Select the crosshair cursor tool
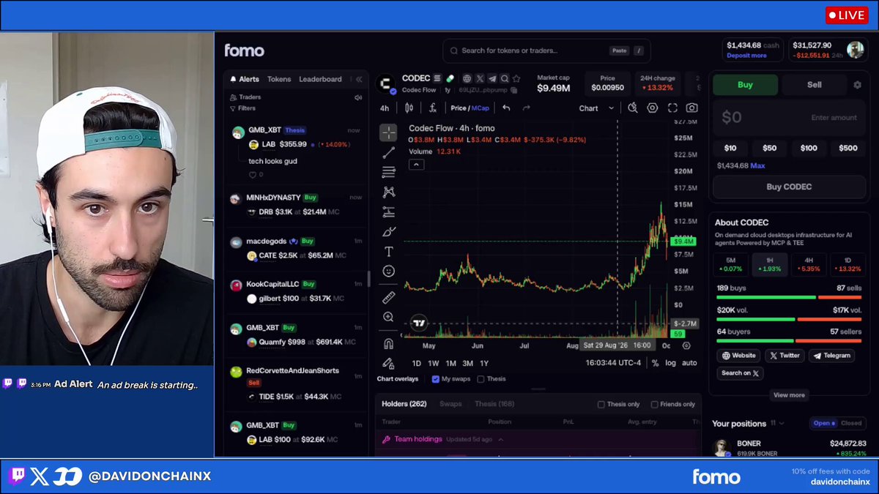Screen dimensions: 879x494 388,132
